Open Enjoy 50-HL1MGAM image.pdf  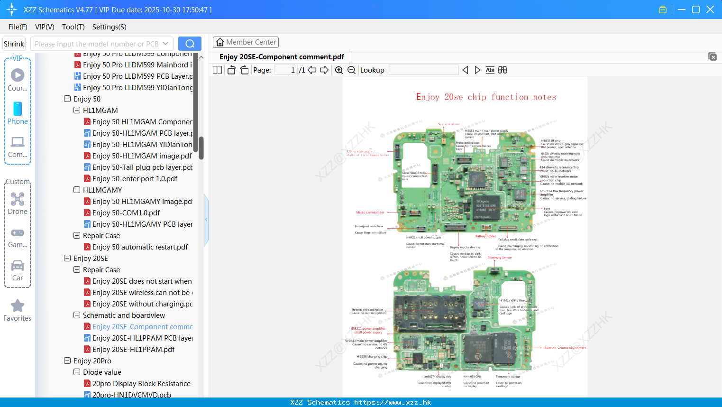tap(137, 156)
